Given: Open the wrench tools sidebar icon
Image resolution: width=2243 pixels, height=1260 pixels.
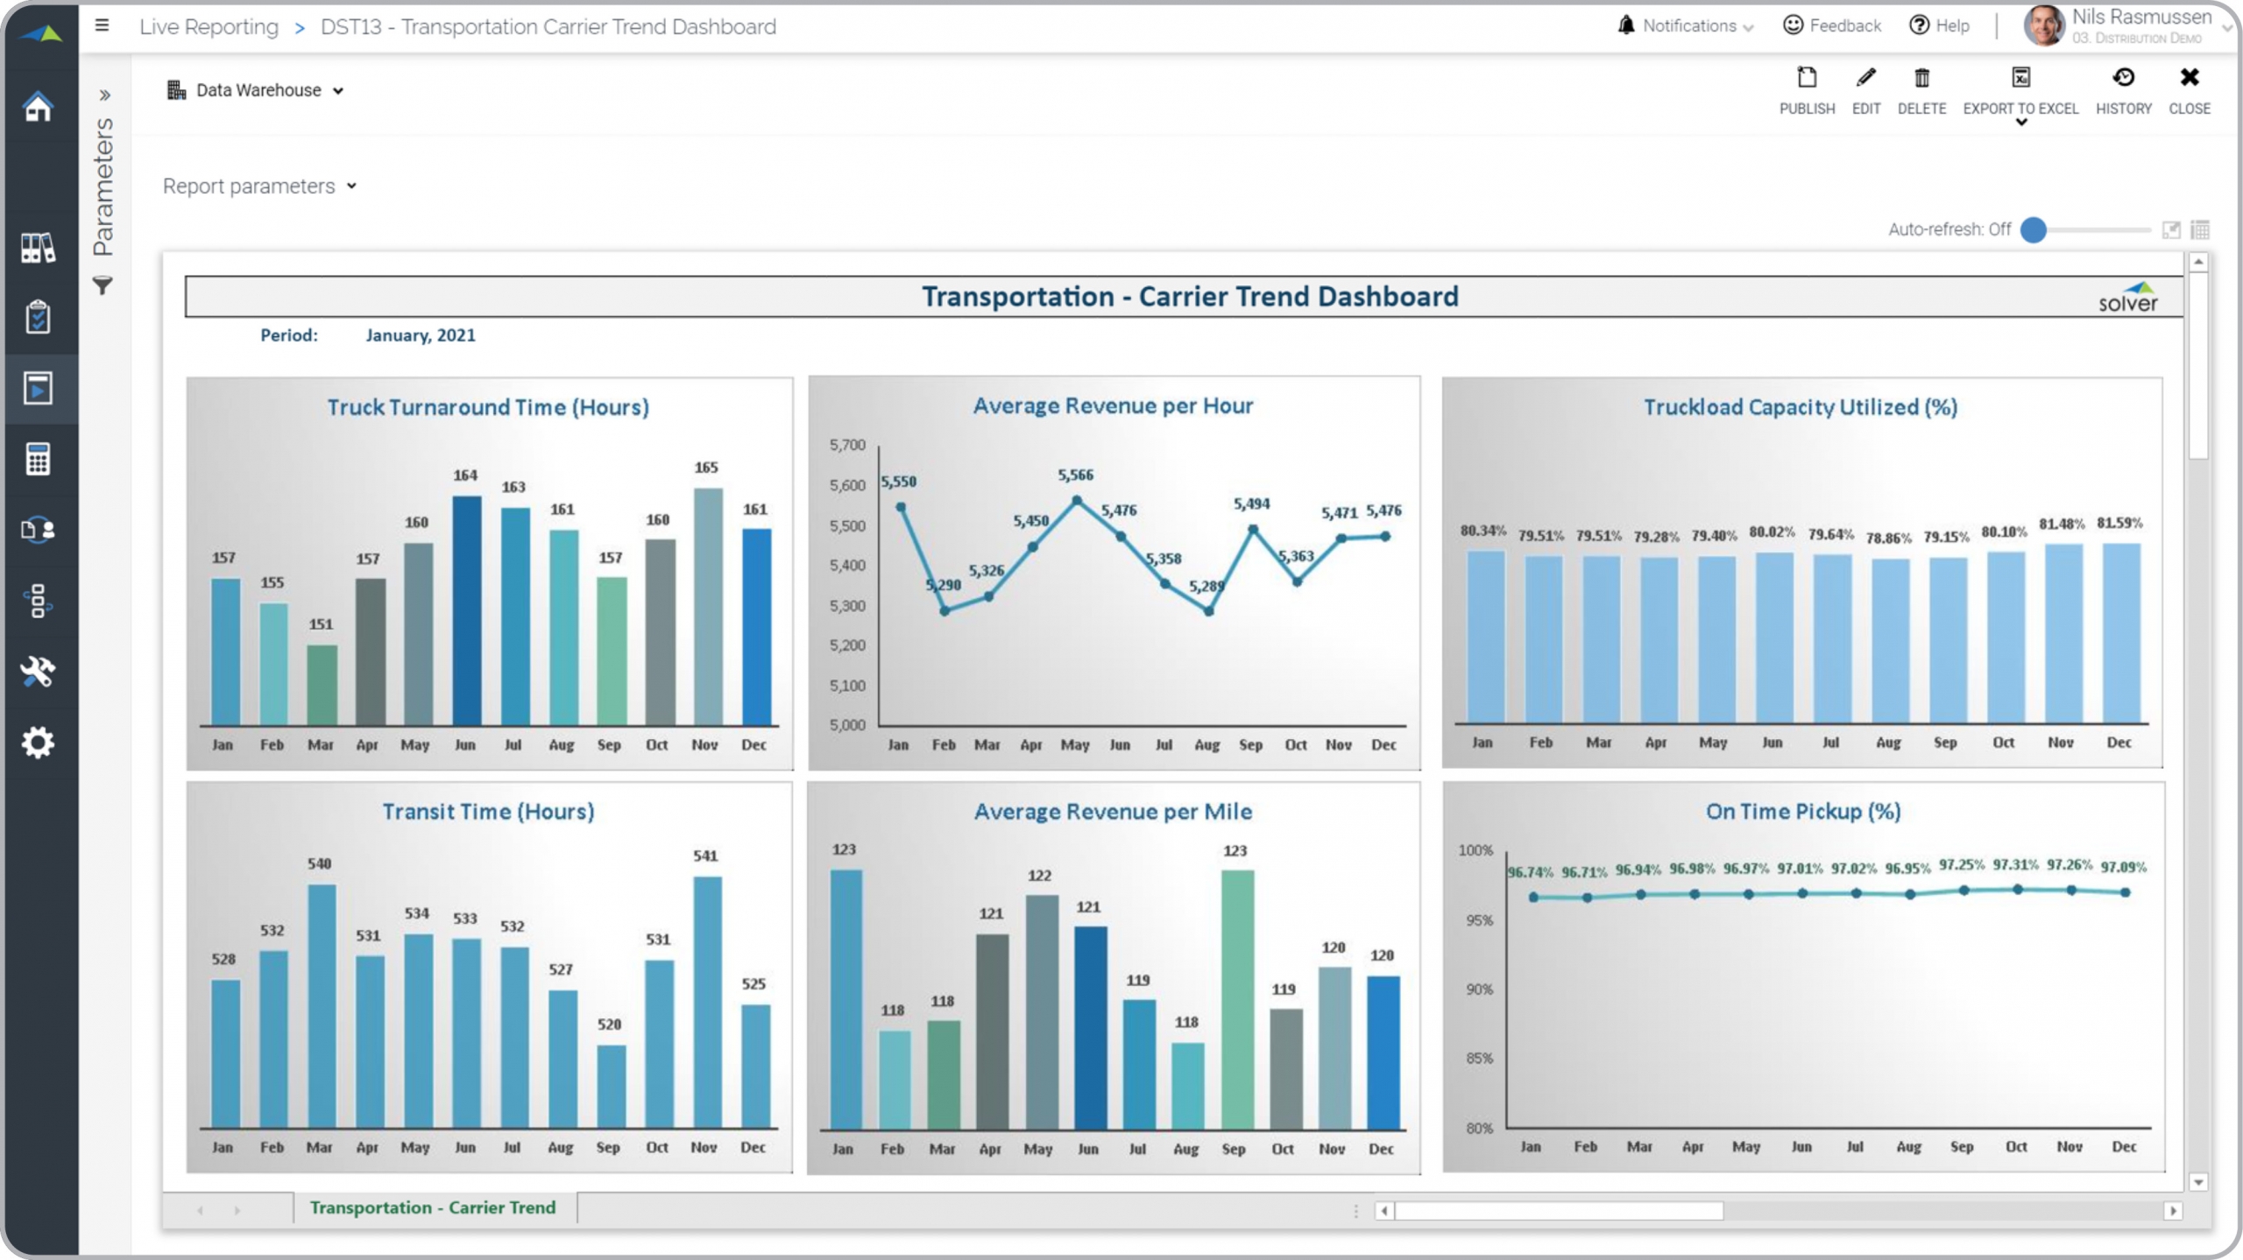Looking at the screenshot, I should click(x=38, y=672).
